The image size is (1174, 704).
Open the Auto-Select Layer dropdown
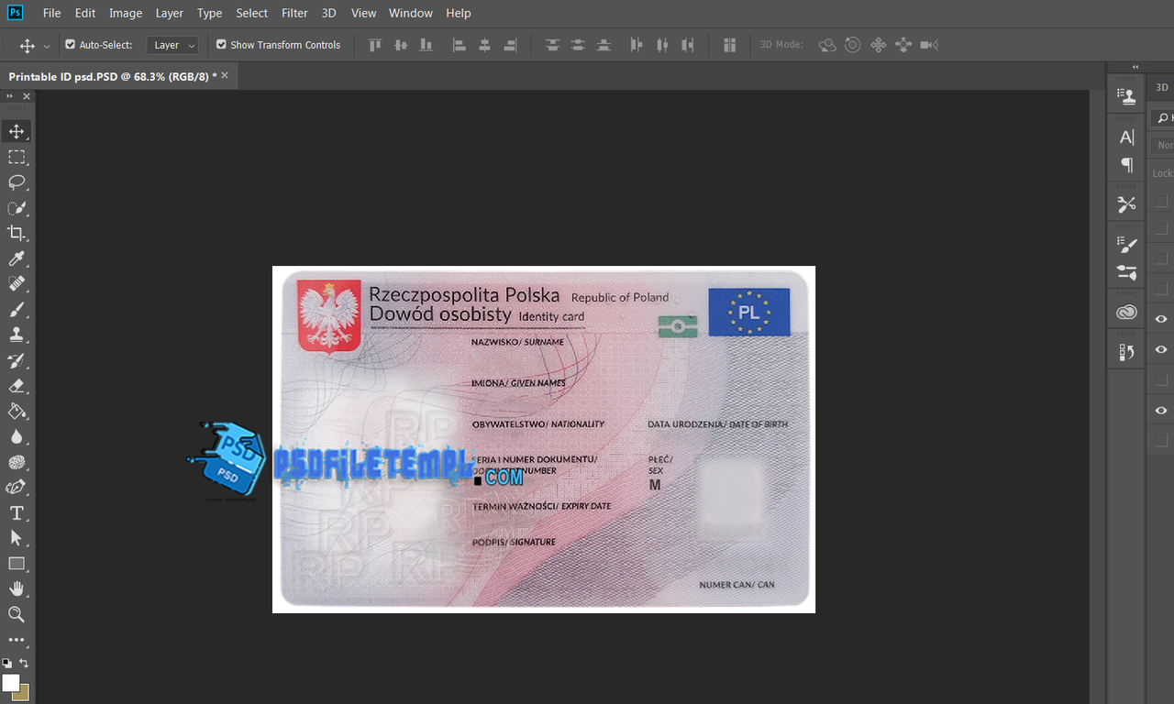[172, 45]
